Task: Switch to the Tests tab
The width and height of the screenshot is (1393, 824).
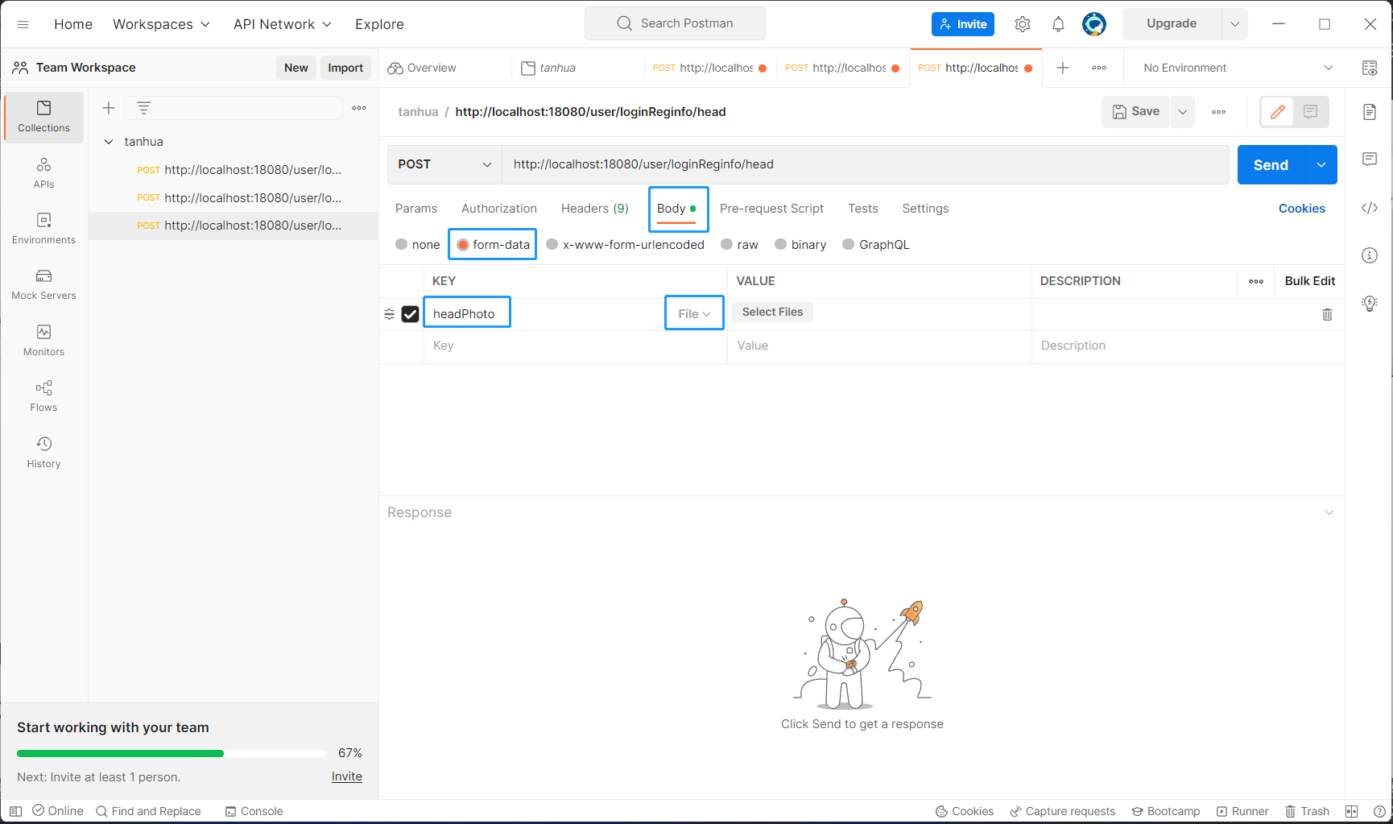Action: (x=863, y=209)
